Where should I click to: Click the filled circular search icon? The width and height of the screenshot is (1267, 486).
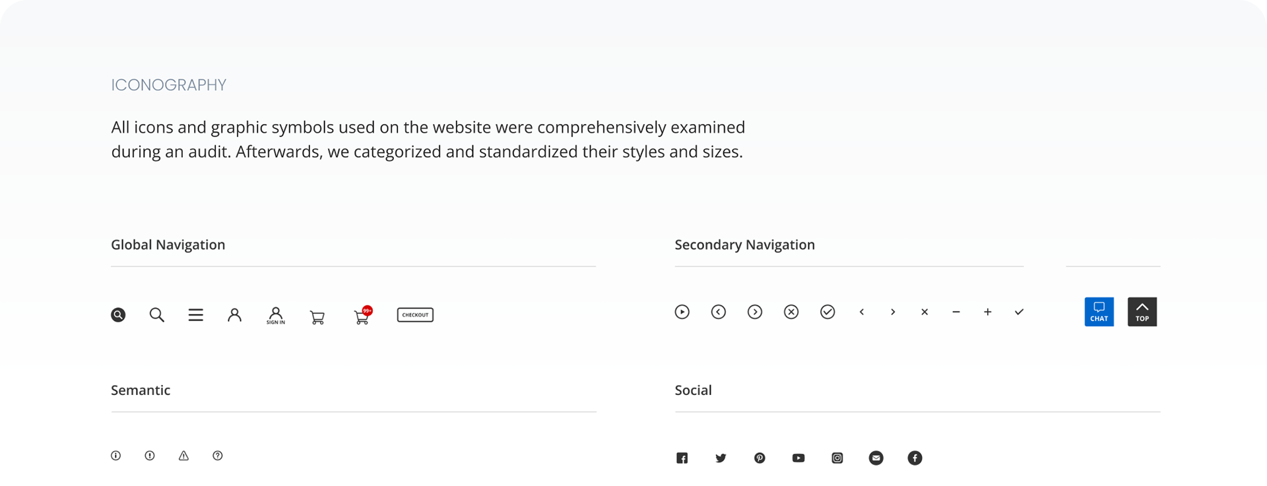118,315
